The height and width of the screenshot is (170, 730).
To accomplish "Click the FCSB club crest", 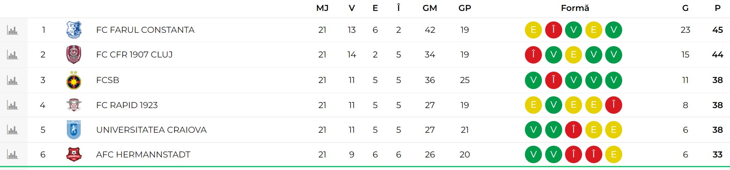I will [x=74, y=80].
